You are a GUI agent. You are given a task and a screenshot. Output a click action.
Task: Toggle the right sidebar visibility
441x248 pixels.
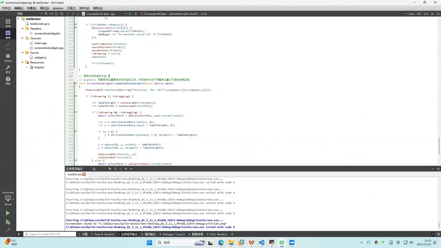438,234
